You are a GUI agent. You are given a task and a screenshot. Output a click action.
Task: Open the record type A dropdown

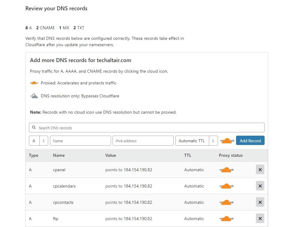(x=39, y=141)
